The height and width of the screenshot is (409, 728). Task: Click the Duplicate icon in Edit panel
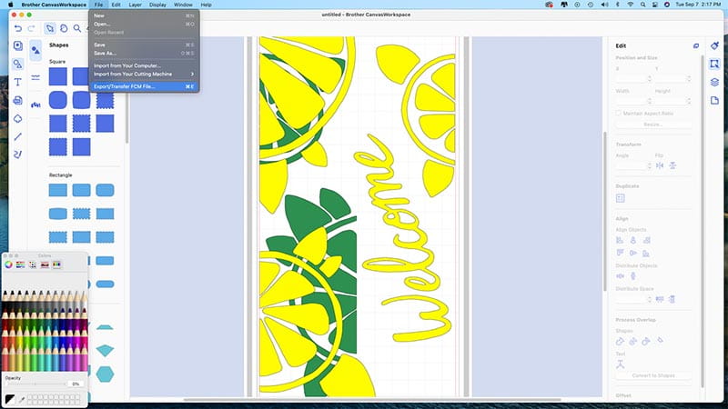pos(621,198)
